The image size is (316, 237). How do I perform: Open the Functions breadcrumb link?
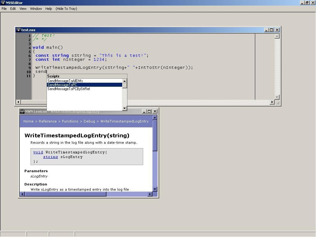(70, 121)
